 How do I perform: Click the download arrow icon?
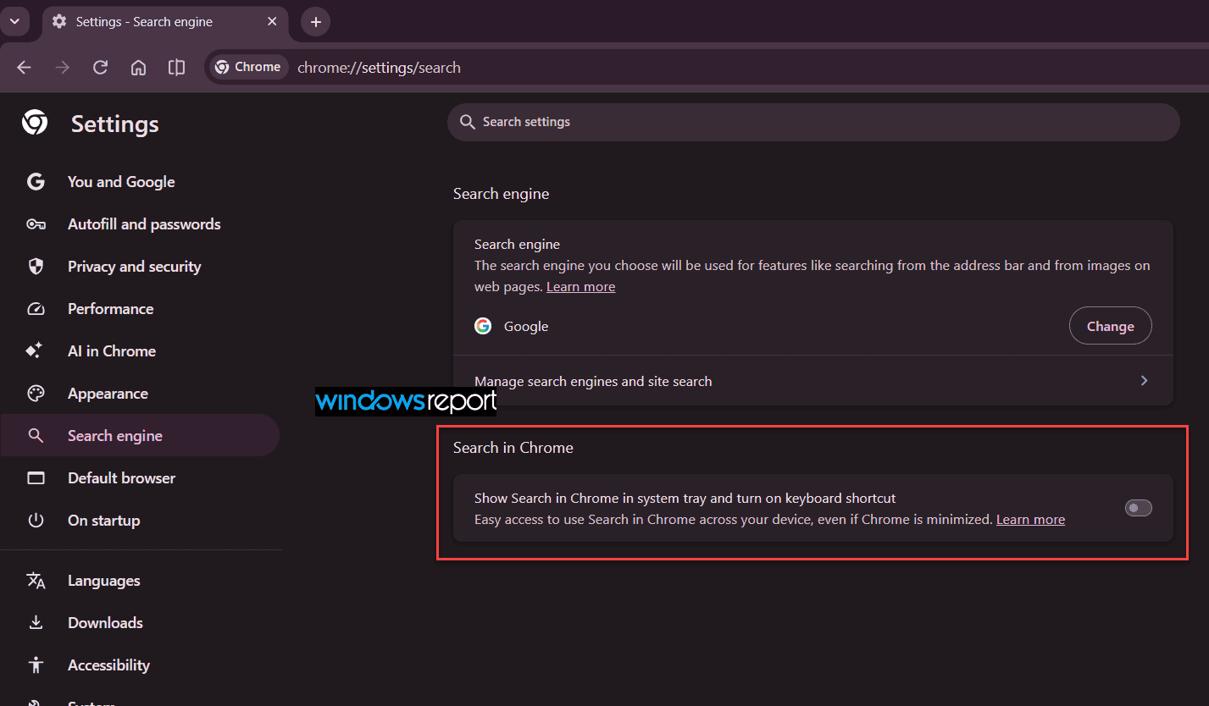click(36, 623)
